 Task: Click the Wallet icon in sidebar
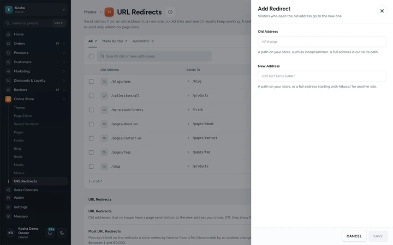[8, 198]
